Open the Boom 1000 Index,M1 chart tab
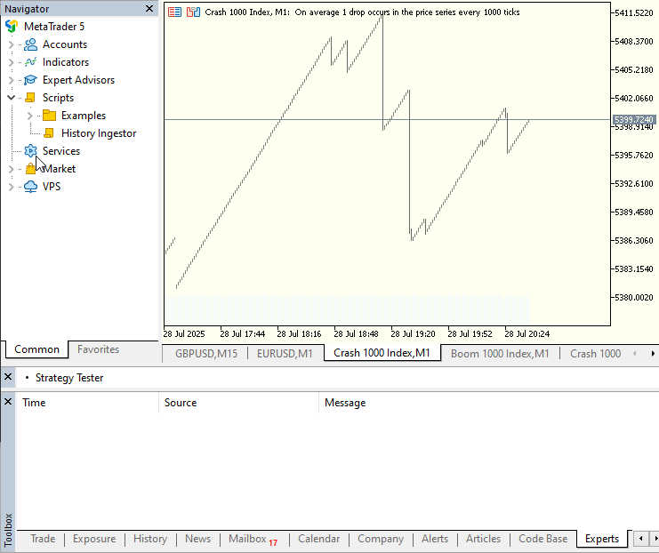The width and height of the screenshot is (659, 553). click(500, 354)
